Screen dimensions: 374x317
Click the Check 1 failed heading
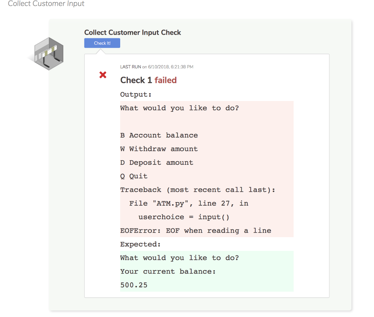point(148,80)
